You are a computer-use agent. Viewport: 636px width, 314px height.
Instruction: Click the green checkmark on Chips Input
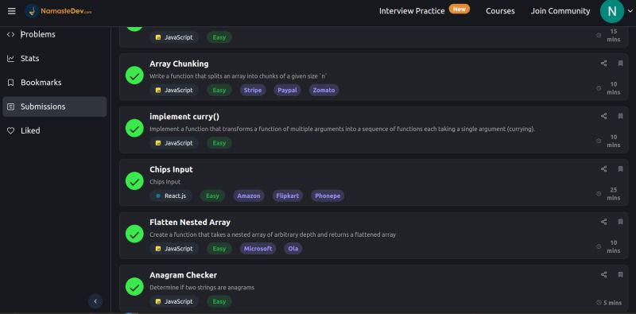click(134, 181)
